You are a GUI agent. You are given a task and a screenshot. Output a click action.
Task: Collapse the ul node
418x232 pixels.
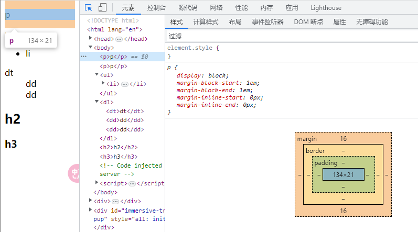pyautogui.click(x=97, y=75)
